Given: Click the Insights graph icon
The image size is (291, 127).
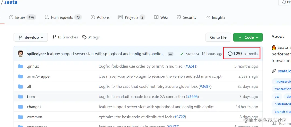Looking at the screenshot, I should [x=208, y=17].
